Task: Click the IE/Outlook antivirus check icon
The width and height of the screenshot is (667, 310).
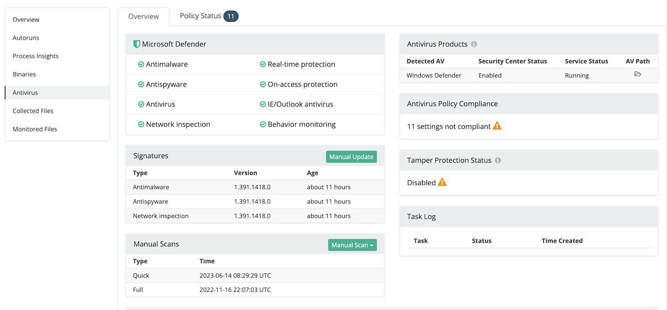Action: [263, 104]
